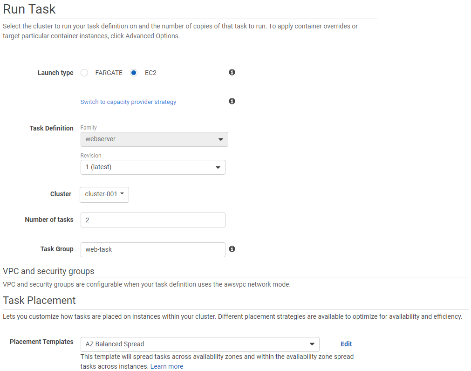Open the Revision dropdown showing 1 (latest)
This screenshot has width=471, height=371.
[153, 167]
